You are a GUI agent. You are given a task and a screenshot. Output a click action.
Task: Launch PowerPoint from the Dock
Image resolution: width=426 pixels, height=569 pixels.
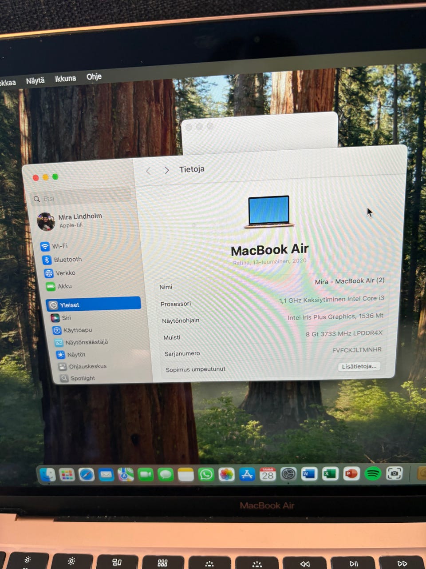[x=351, y=473]
